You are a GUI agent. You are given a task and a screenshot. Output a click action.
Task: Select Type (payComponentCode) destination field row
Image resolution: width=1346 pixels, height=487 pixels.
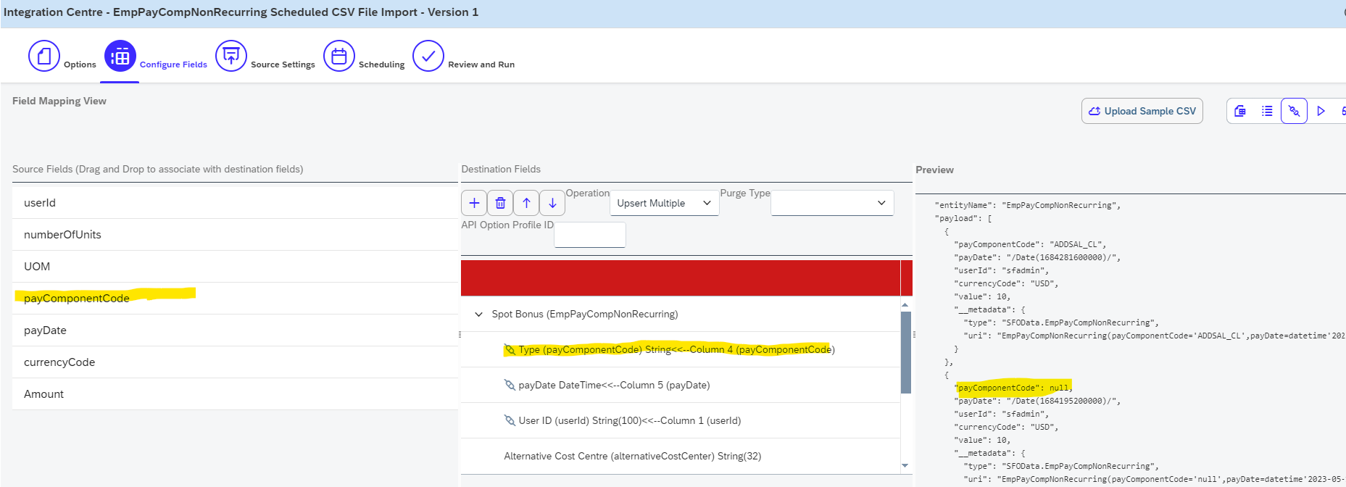(x=681, y=349)
